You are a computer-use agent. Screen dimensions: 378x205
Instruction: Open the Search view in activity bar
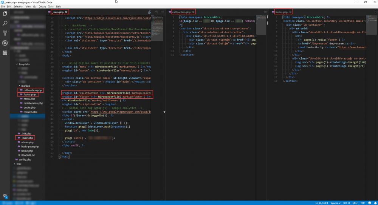(x=5, y=23)
